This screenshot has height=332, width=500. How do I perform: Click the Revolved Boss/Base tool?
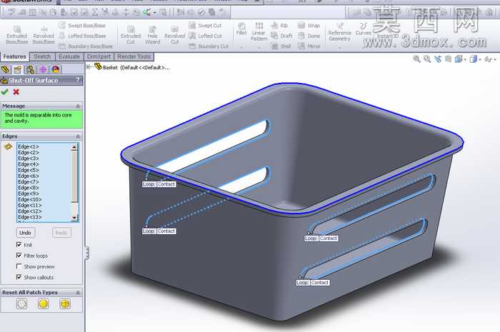point(44,35)
